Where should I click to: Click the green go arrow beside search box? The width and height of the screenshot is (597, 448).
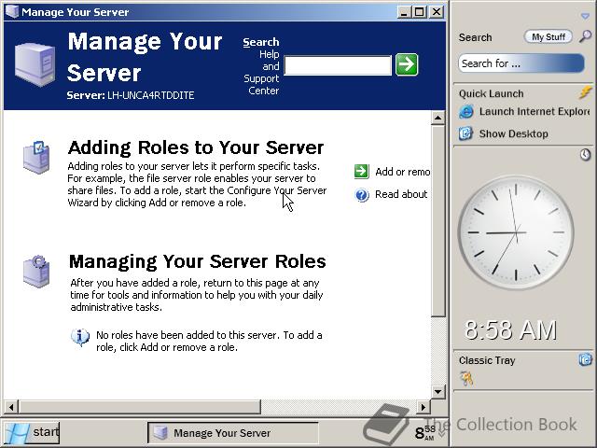point(407,64)
